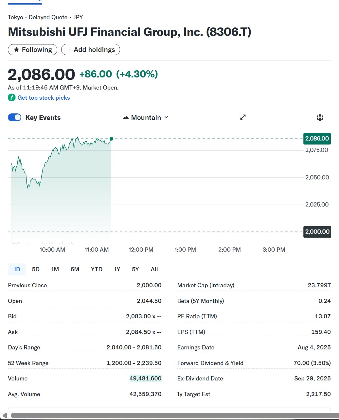339x420 pixels.
Task: Click the (+4.30%) percent change
Action: tap(137, 74)
